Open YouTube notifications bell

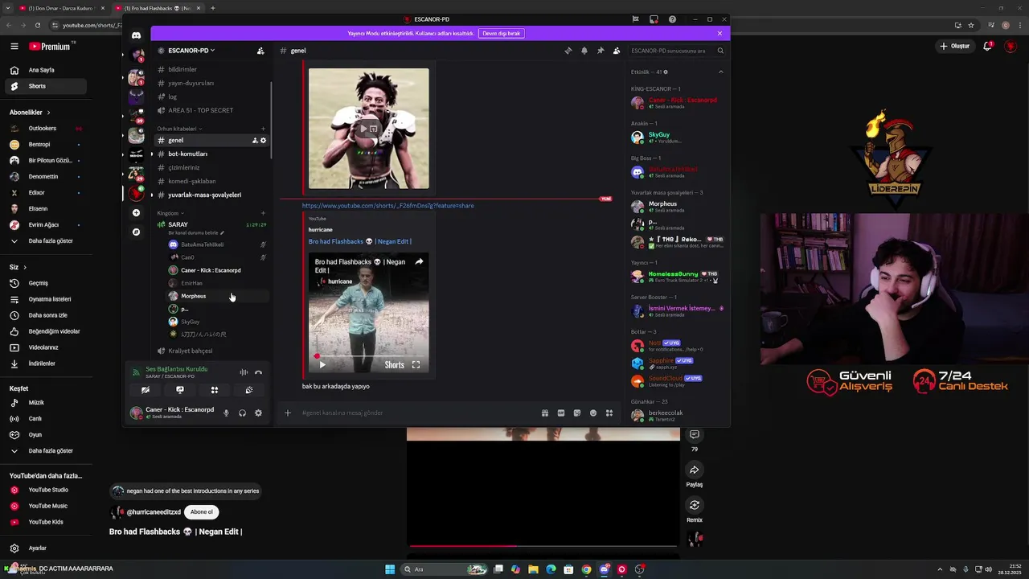988,47
